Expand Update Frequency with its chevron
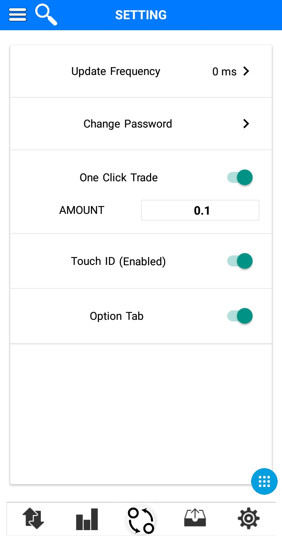This screenshot has height=536, width=282. click(x=246, y=71)
